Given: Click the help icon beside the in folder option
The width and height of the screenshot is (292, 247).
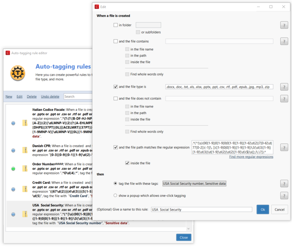Looking at the screenshot, I should [x=284, y=25].
